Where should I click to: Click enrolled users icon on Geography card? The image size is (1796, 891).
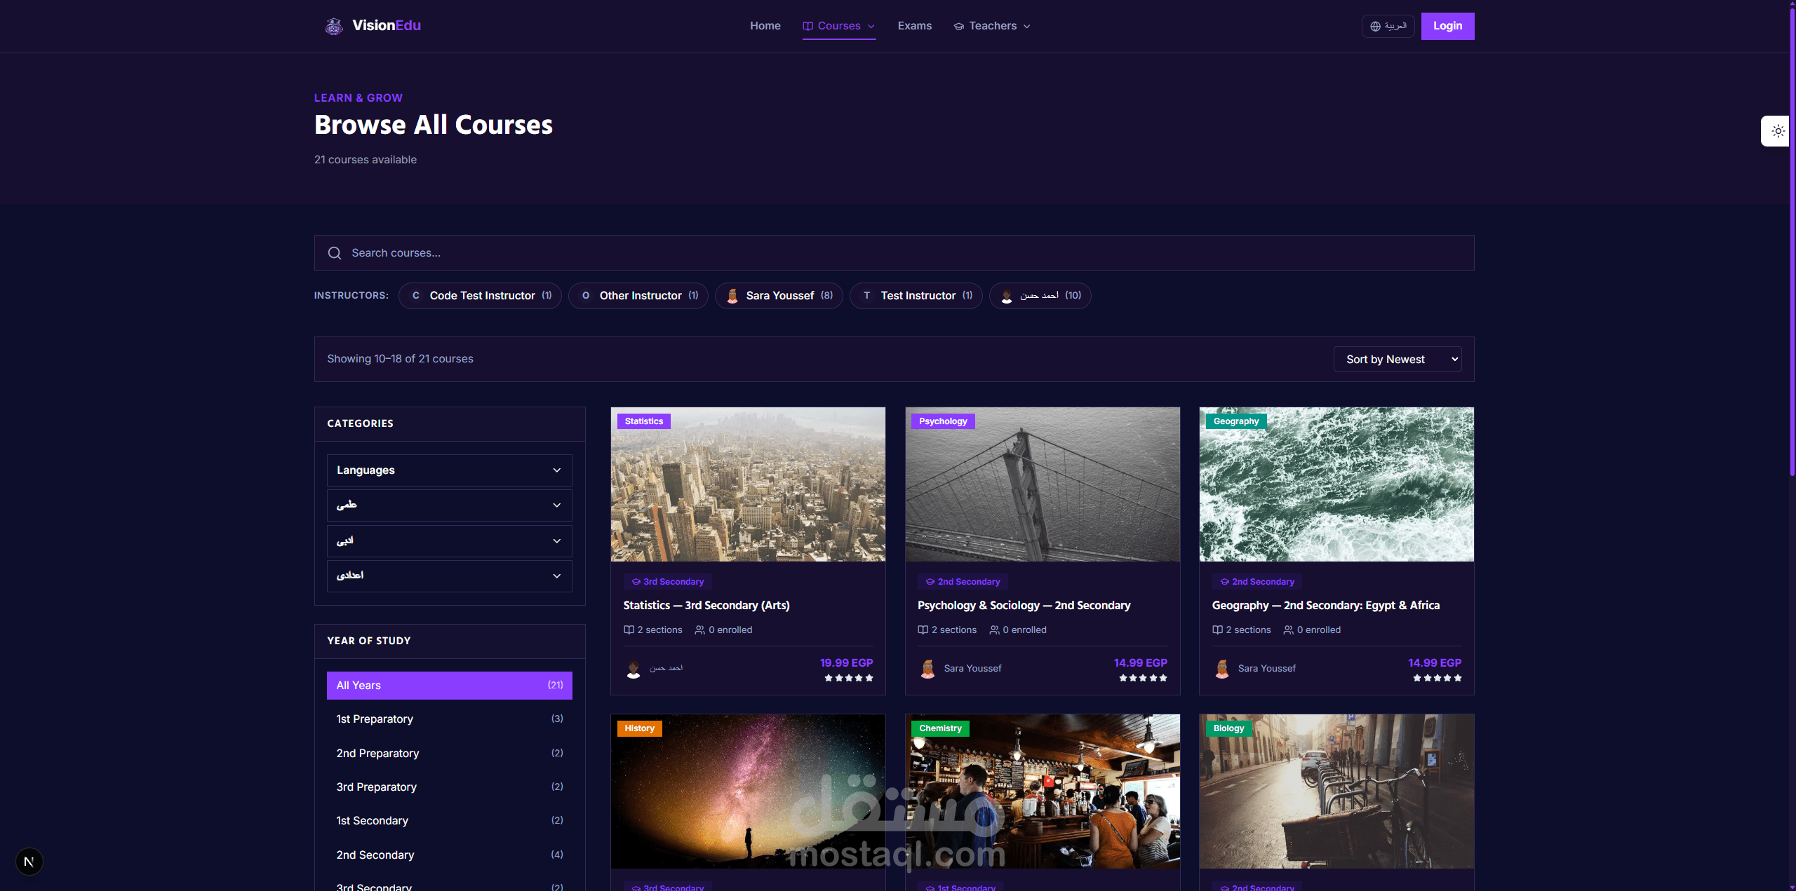pyautogui.click(x=1288, y=630)
